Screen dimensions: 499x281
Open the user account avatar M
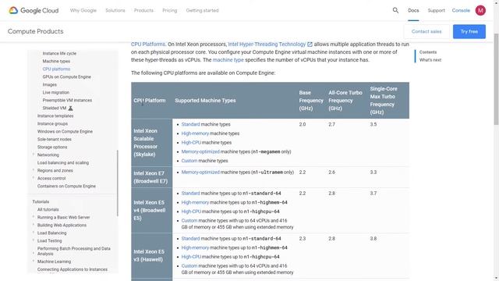point(480,10)
